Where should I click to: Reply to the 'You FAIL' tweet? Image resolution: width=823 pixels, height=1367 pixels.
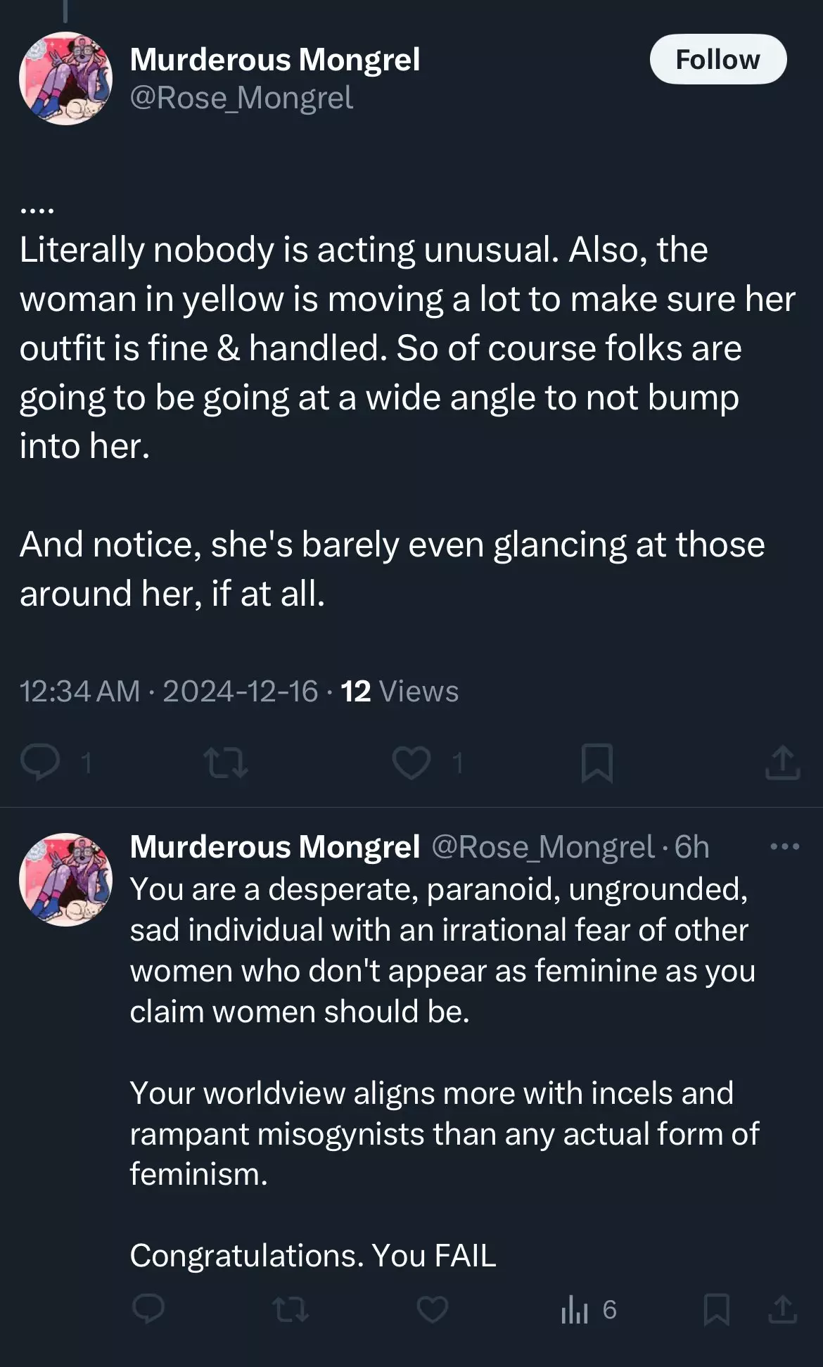pyautogui.click(x=148, y=1309)
